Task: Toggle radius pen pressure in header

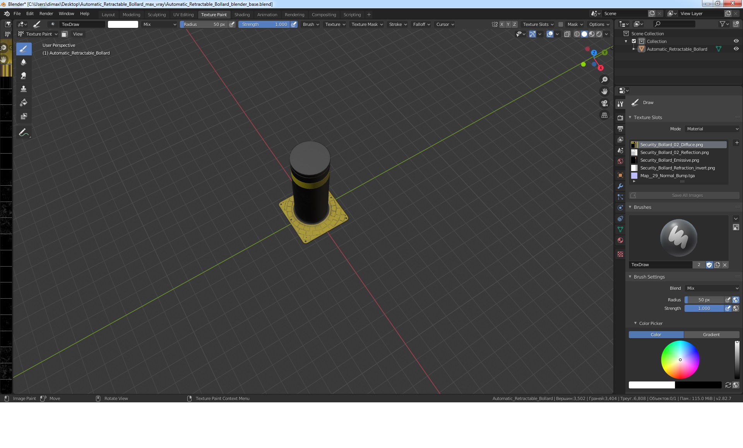Action: click(232, 24)
